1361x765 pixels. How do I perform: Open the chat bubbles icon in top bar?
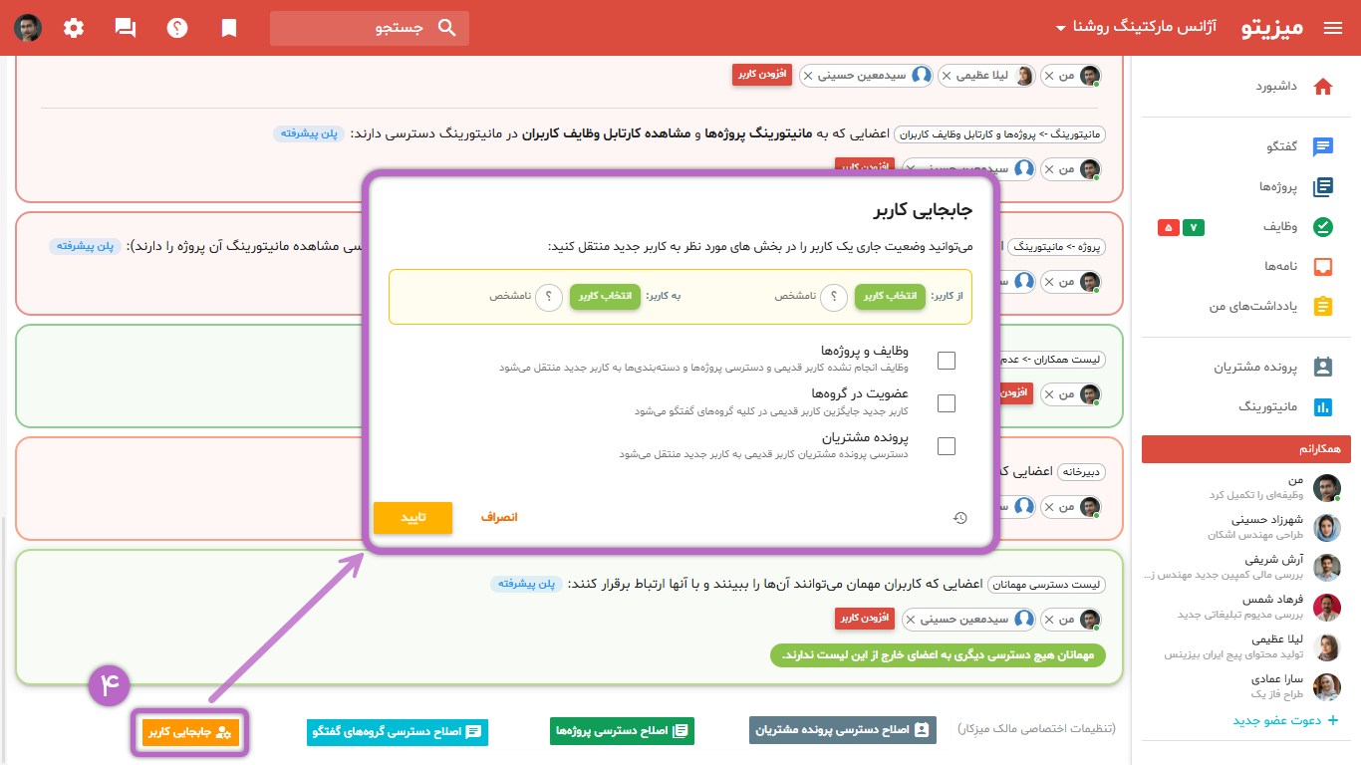coord(126,28)
